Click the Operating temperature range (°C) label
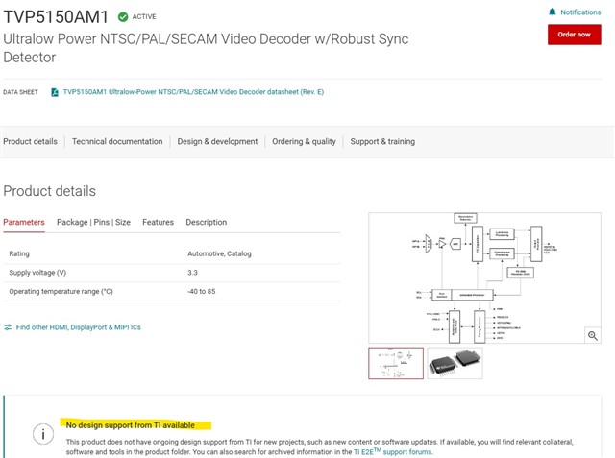This screenshot has height=458, width=615. (x=61, y=292)
